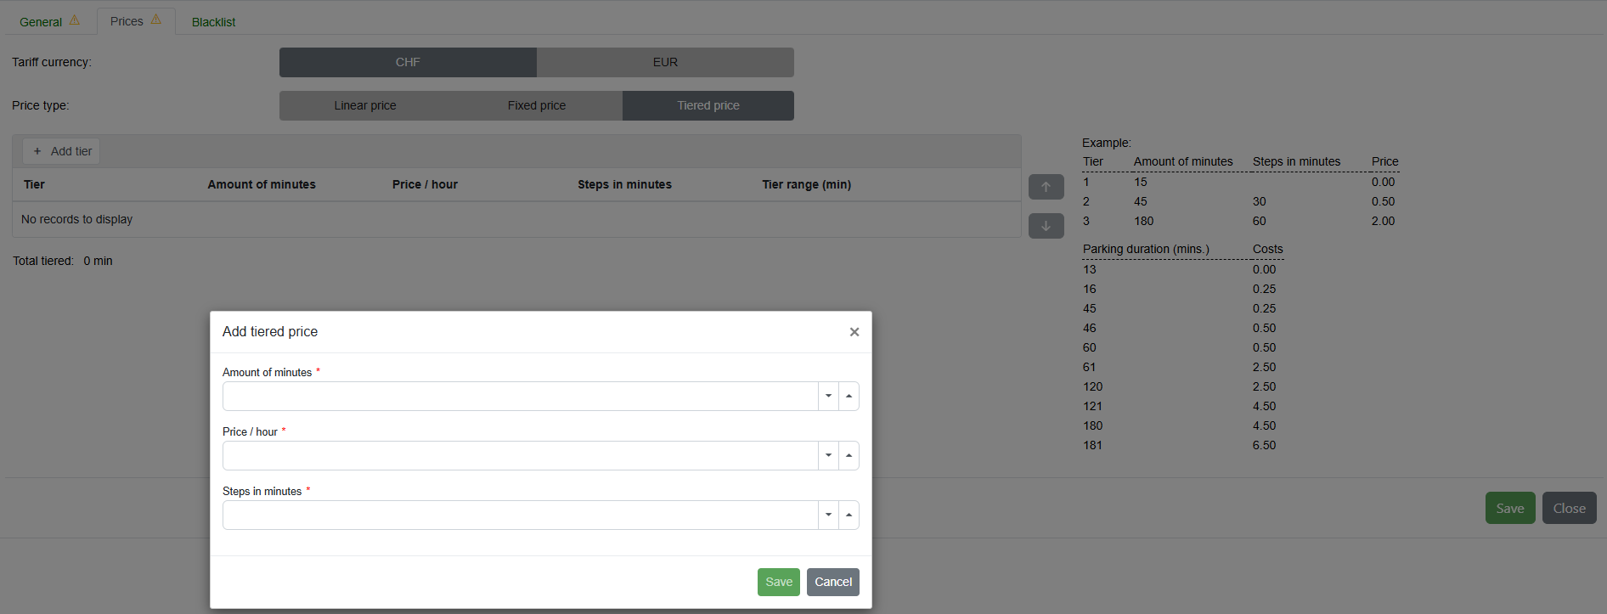Click example amount value 180 in tier 3
This screenshot has height=614, width=1607.
tap(1143, 221)
